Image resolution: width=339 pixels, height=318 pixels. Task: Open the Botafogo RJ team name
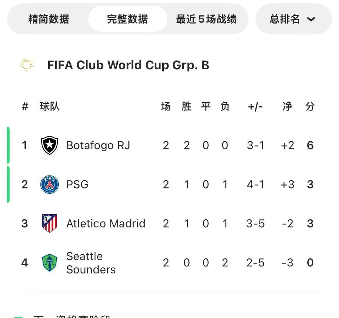pos(98,145)
